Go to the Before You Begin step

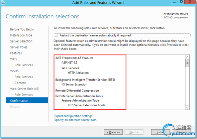22,29
